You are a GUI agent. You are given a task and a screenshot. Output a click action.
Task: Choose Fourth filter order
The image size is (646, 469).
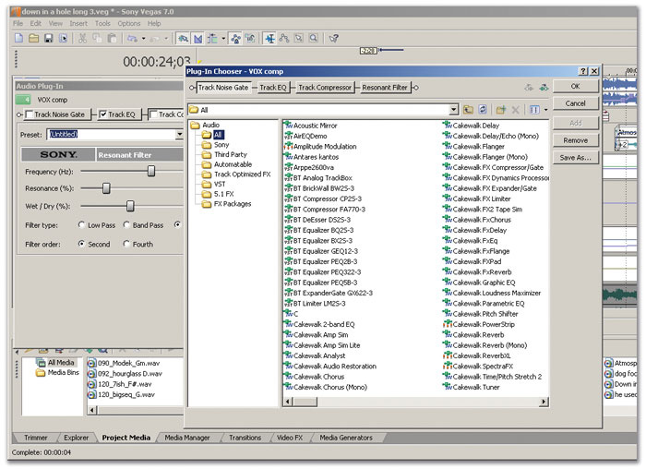pos(126,244)
